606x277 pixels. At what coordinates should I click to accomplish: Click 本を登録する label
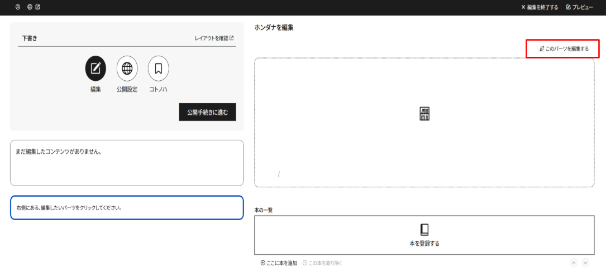(424, 244)
